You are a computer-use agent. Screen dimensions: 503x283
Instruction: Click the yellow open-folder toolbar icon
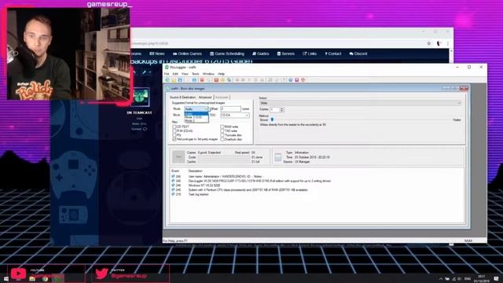174,80
